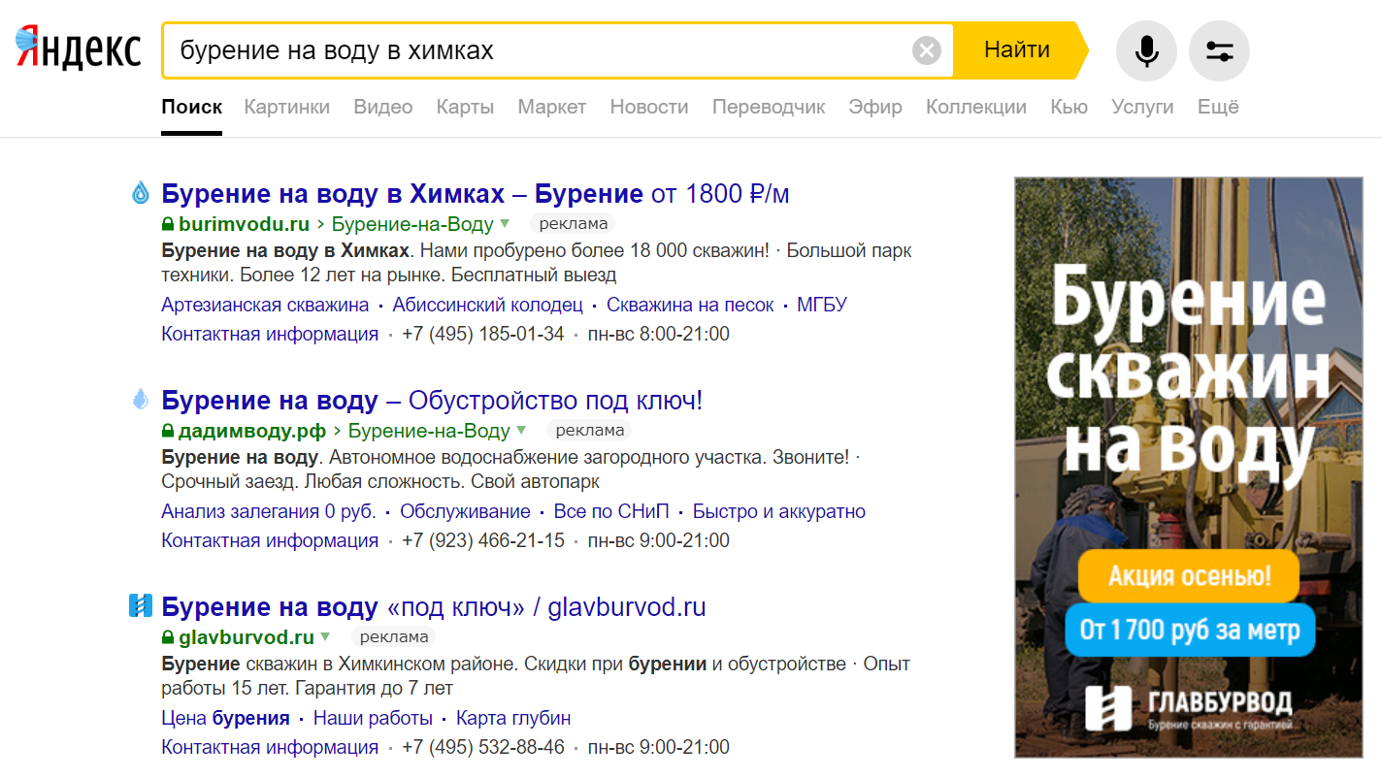The image size is (1382, 779).
Task: Expand the Ещё menu
Action: (1218, 107)
